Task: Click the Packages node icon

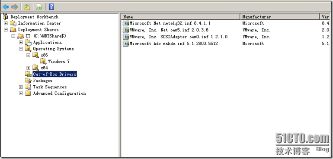Action: click(28, 81)
